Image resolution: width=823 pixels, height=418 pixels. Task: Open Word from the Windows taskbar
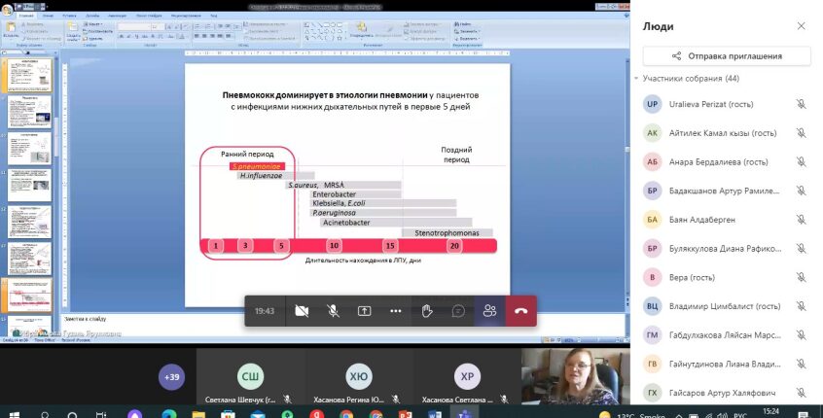[x=437, y=414]
